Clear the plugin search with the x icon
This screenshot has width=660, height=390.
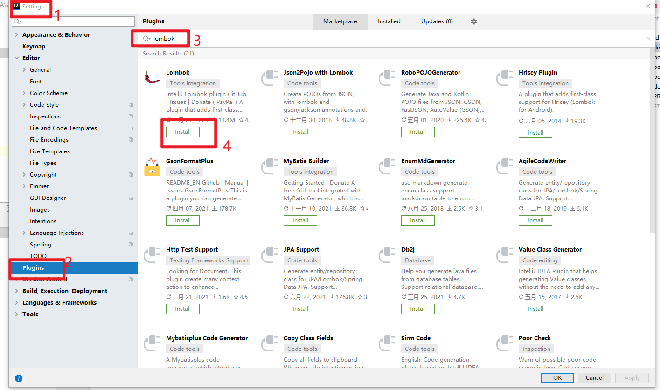point(649,39)
